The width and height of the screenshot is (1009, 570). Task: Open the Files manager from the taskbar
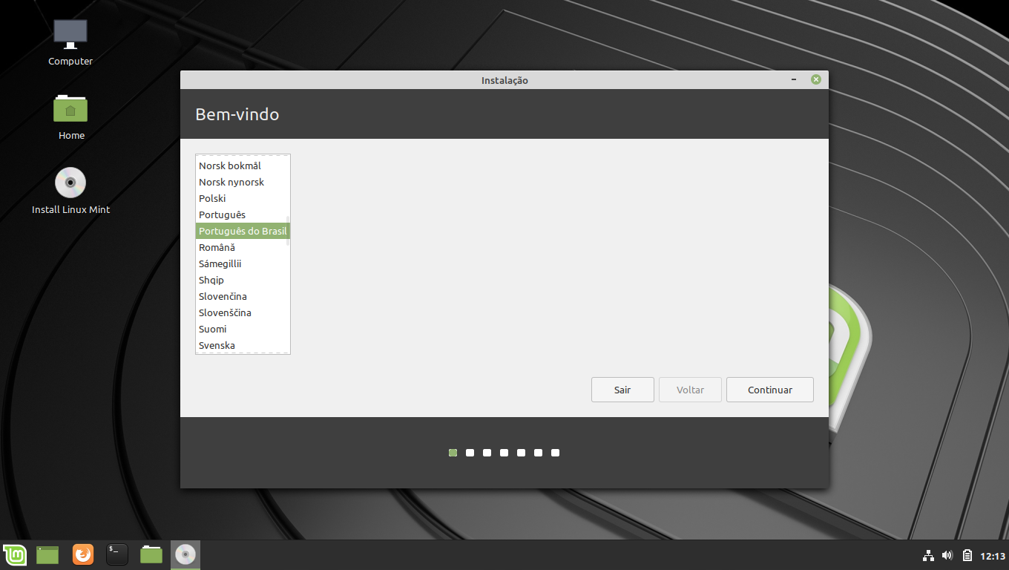(151, 554)
